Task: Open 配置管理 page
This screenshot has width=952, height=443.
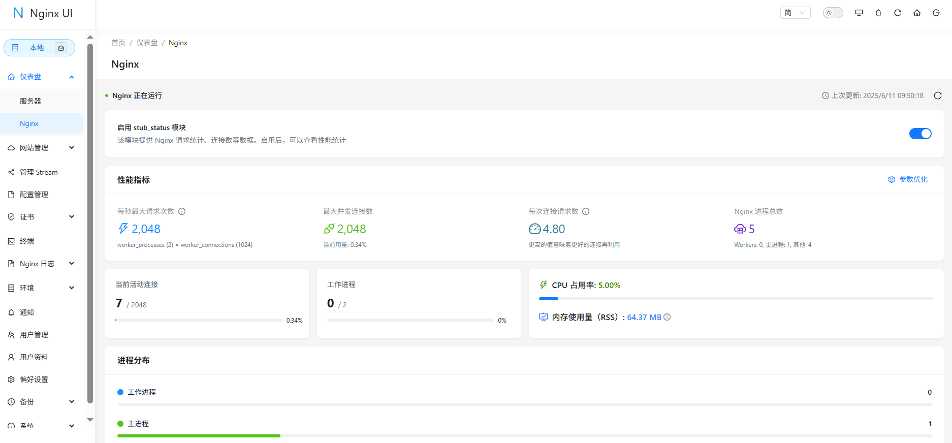Action: pos(42,195)
